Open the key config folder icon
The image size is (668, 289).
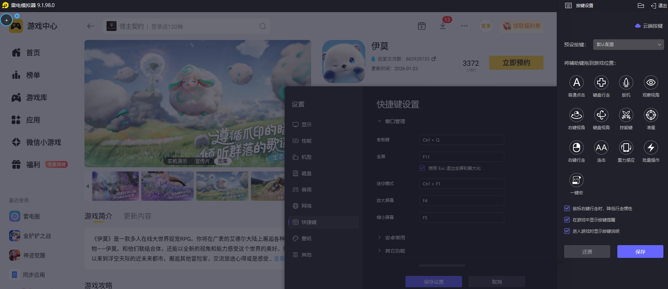point(641,5)
